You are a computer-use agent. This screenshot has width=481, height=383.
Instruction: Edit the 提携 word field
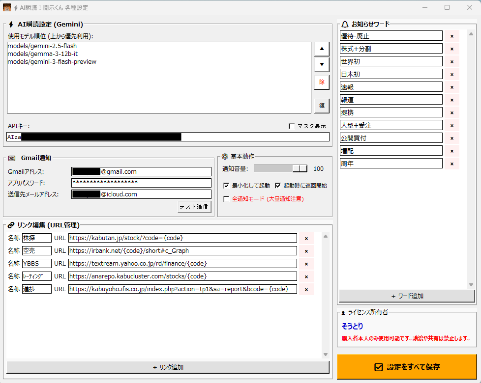click(391, 112)
